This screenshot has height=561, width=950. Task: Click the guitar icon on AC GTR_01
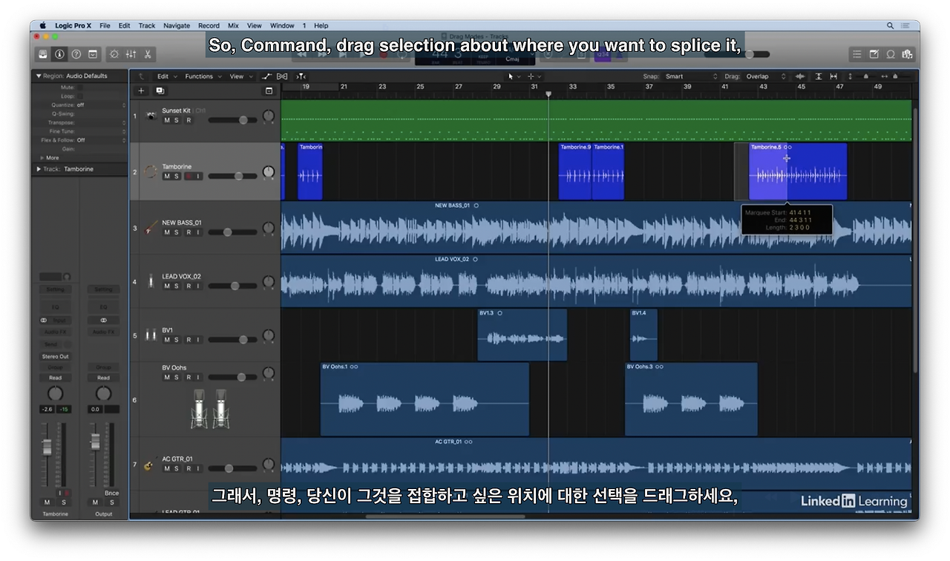(149, 466)
